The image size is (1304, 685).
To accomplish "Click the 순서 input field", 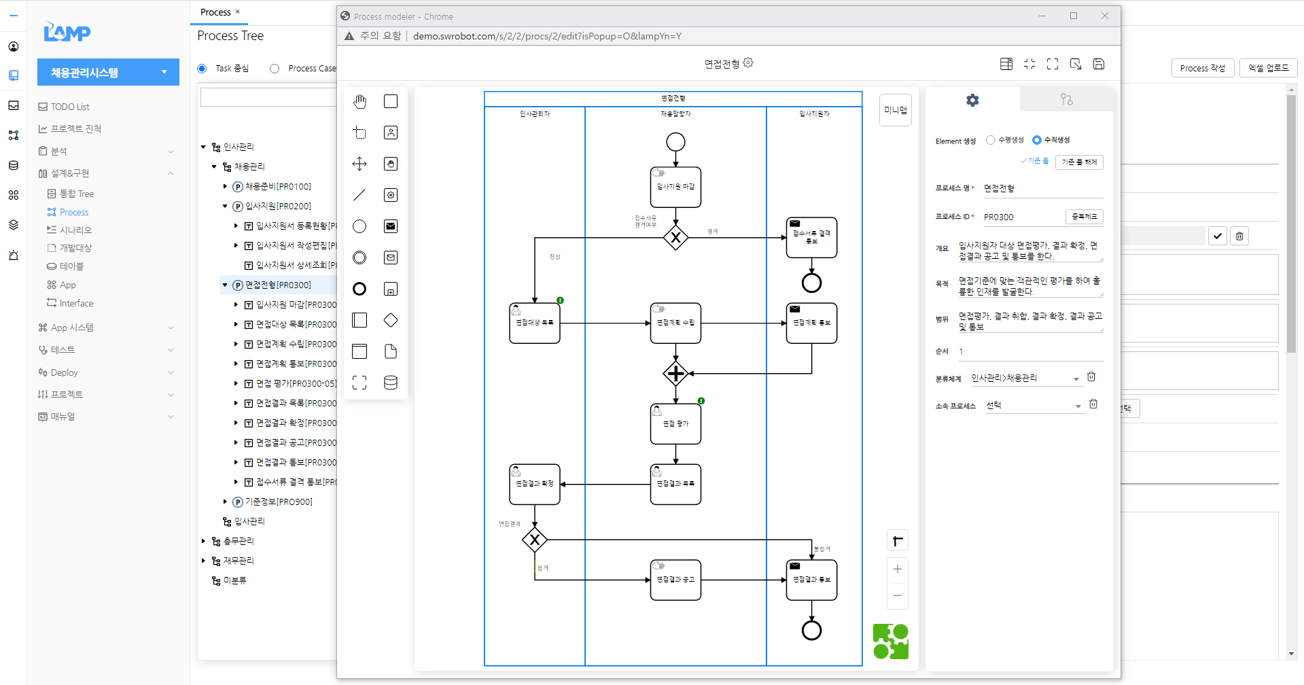I will (x=1029, y=352).
